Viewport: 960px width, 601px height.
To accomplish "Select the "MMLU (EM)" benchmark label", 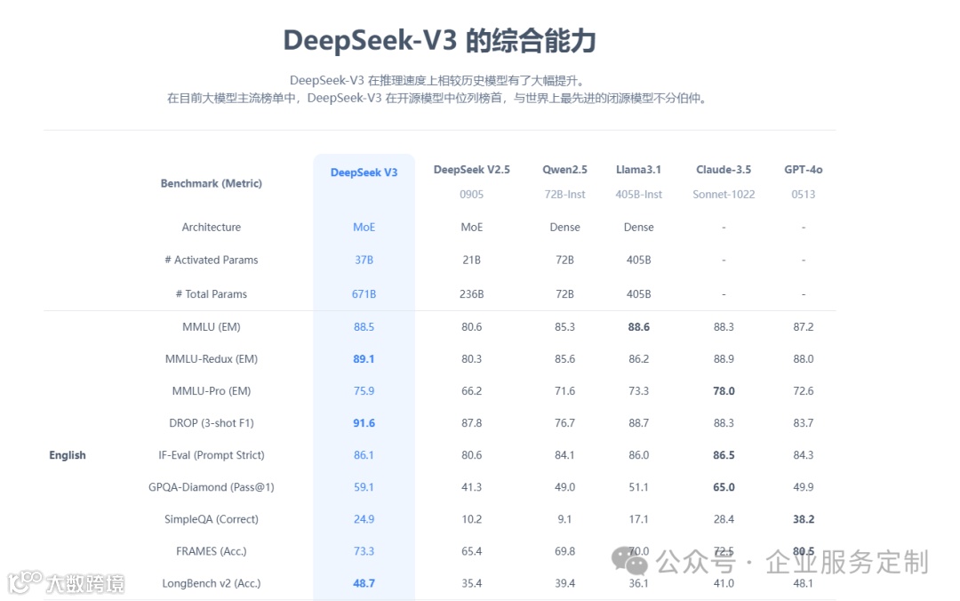I will 212,327.
